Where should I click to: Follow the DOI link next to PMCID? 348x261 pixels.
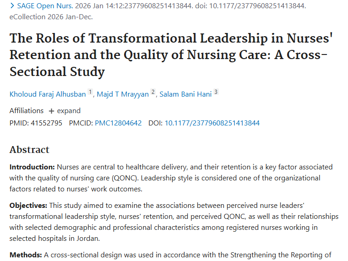212,123
